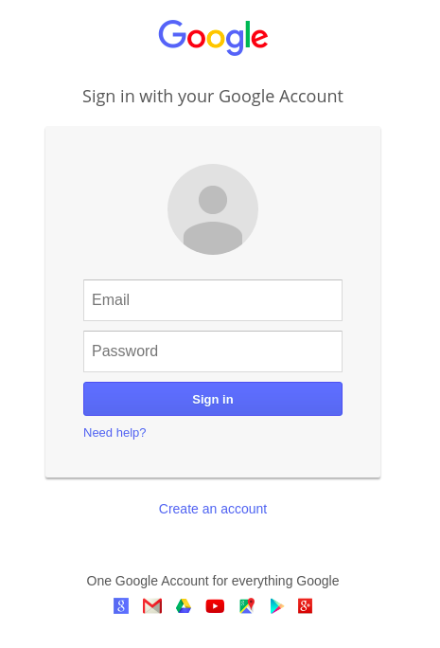440x648 pixels.
Task: Focus the Password input field
Action: 213,351
